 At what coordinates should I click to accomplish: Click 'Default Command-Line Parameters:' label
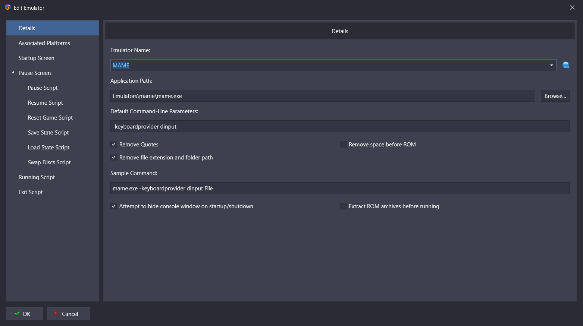(154, 111)
